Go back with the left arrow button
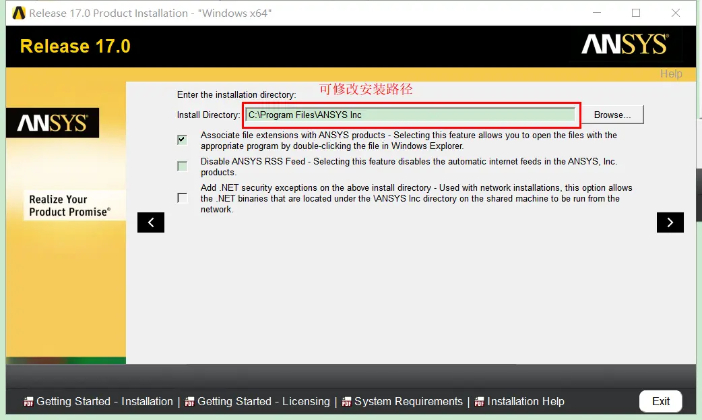 151,222
